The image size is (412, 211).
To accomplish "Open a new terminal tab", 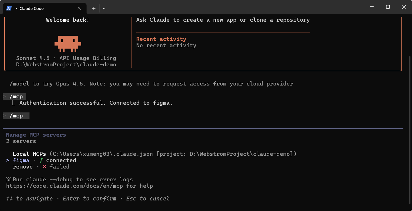I will (x=94, y=8).
